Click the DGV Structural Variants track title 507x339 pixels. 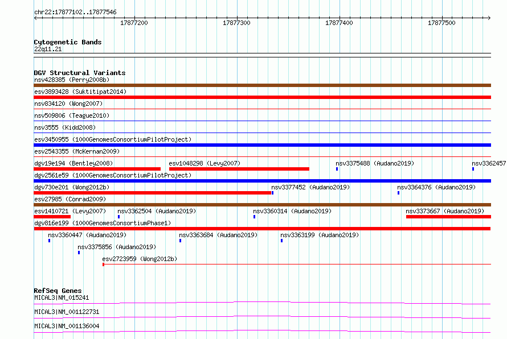click(80, 73)
